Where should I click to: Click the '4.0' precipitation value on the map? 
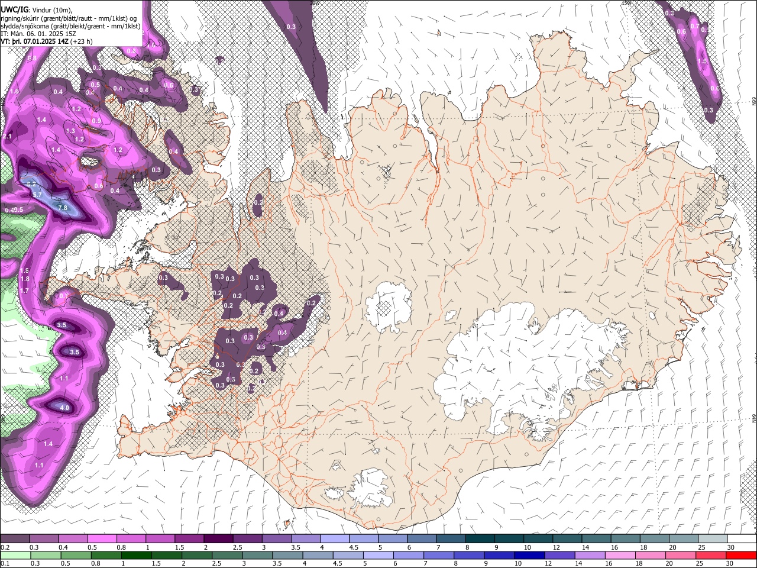pyautogui.click(x=64, y=408)
